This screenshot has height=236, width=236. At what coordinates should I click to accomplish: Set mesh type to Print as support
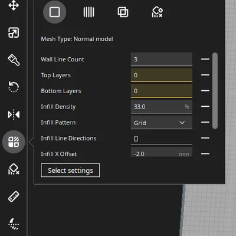pyautogui.click(x=88, y=12)
